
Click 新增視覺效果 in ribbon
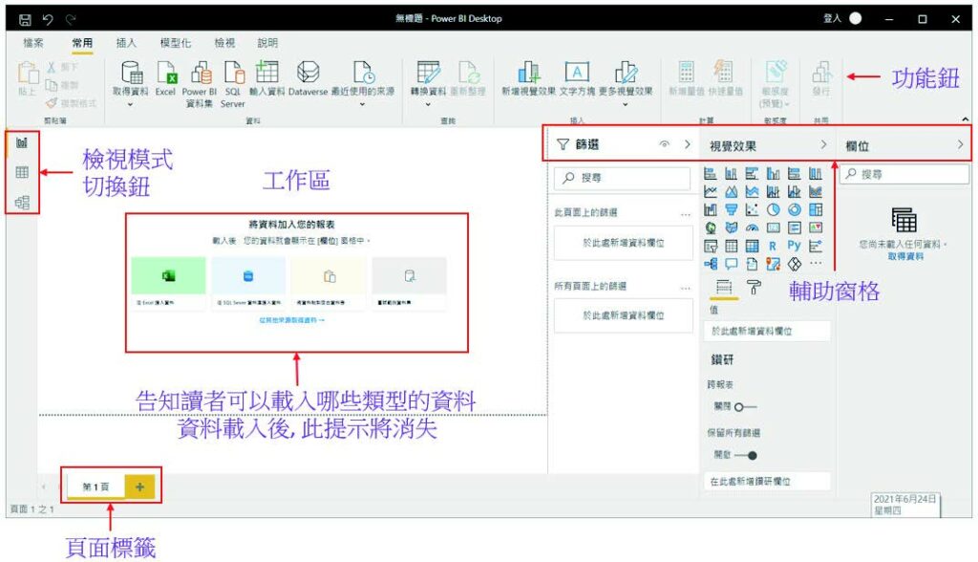point(528,78)
